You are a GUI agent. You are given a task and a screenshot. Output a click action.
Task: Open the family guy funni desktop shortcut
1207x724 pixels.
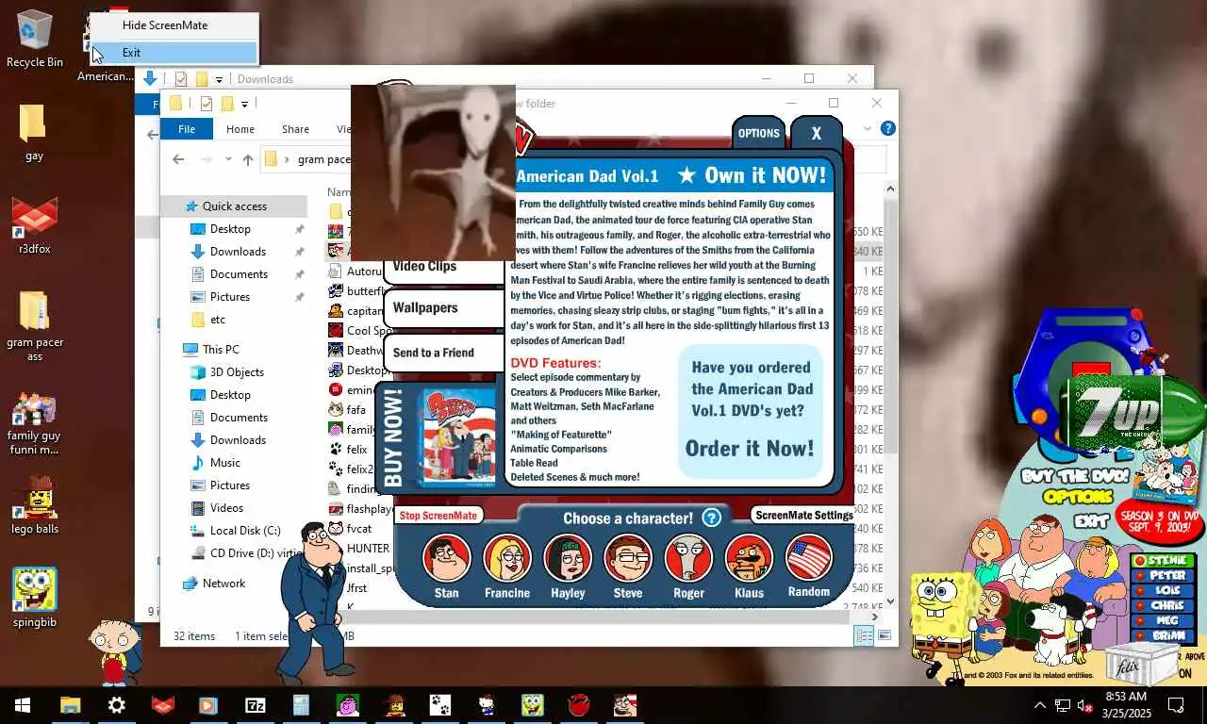click(34, 423)
